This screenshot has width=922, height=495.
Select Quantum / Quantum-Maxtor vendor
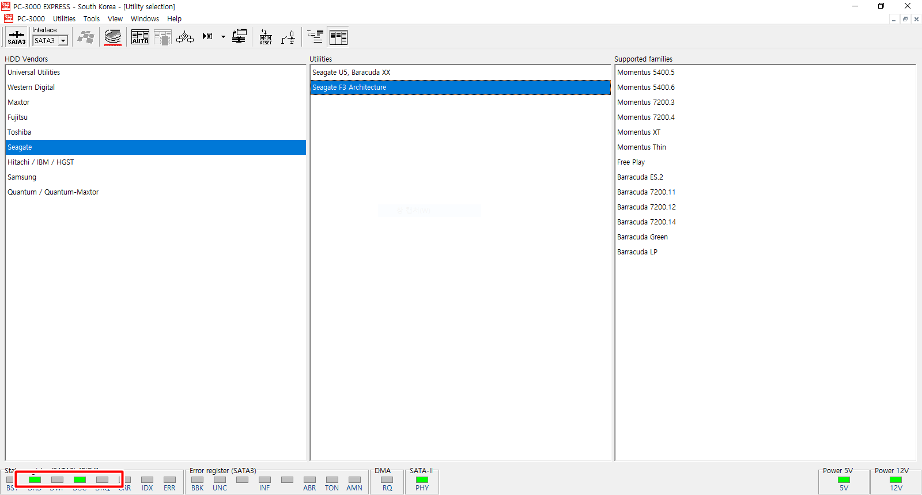tap(156, 192)
